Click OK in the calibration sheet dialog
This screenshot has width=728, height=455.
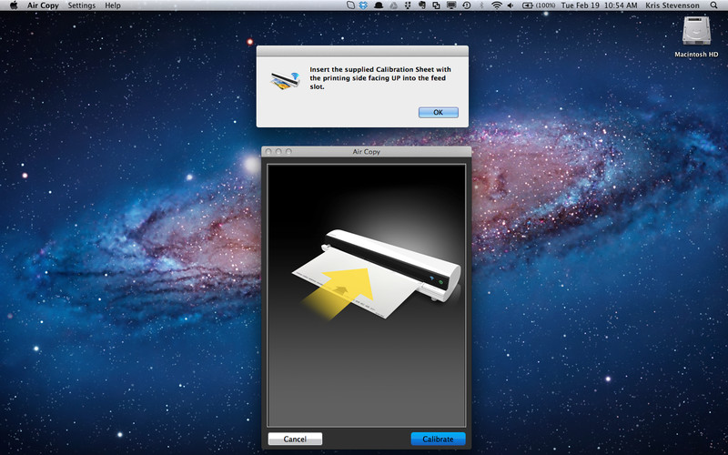click(439, 112)
